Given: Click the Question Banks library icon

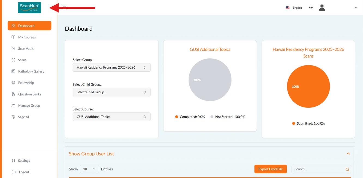Looking at the screenshot, I should (x=13, y=94).
